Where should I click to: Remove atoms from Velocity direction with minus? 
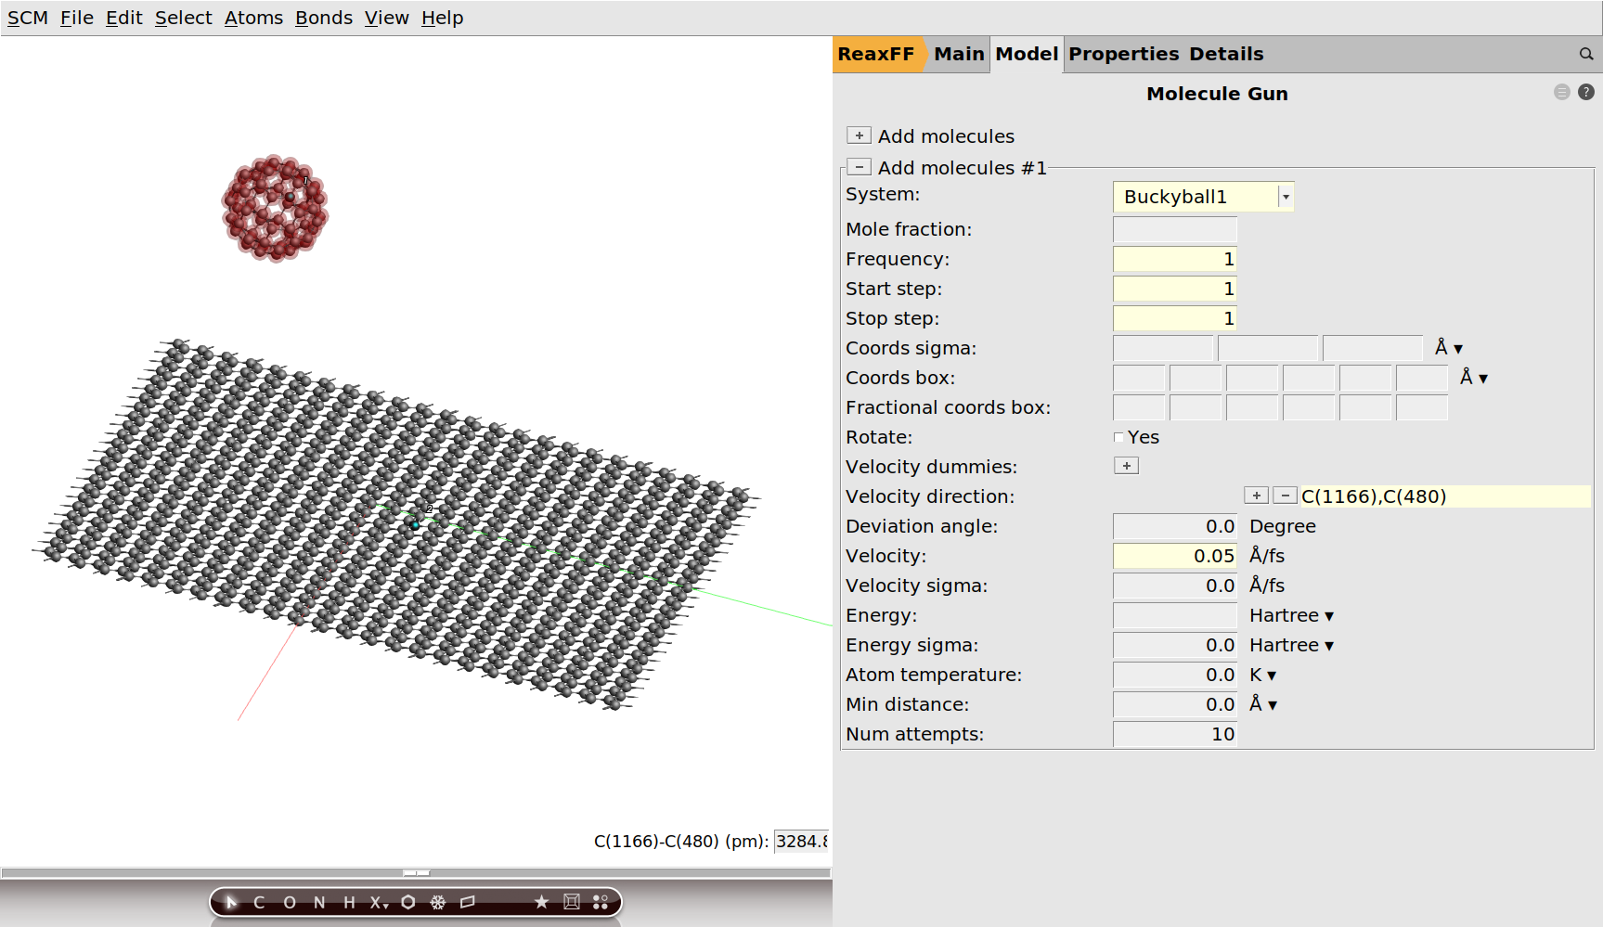(1285, 496)
